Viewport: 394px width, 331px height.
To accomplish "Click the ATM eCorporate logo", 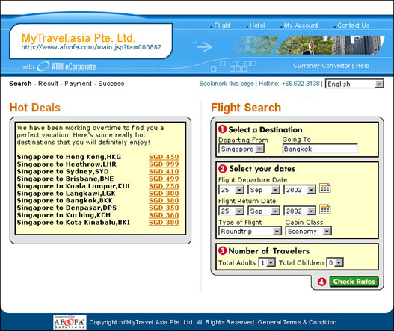I will pos(67,66).
